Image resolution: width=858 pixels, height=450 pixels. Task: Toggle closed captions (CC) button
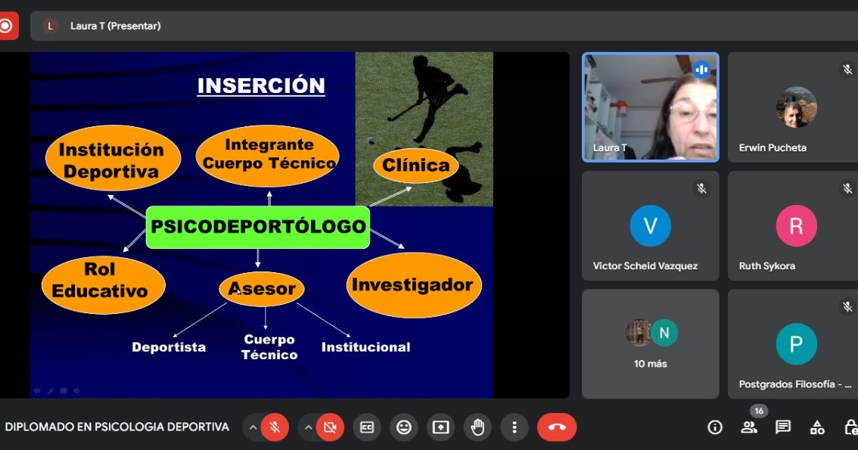click(x=367, y=427)
